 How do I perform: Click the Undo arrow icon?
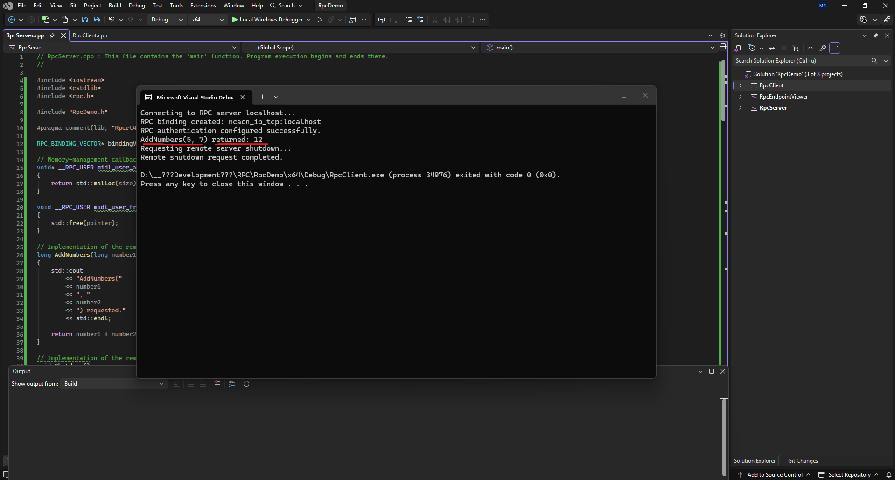[x=112, y=20]
